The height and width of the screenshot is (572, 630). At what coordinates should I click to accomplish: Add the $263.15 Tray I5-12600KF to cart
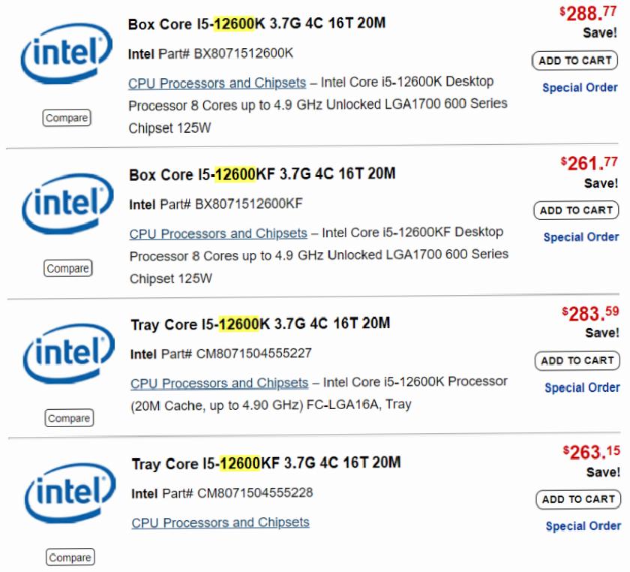pyautogui.click(x=578, y=500)
